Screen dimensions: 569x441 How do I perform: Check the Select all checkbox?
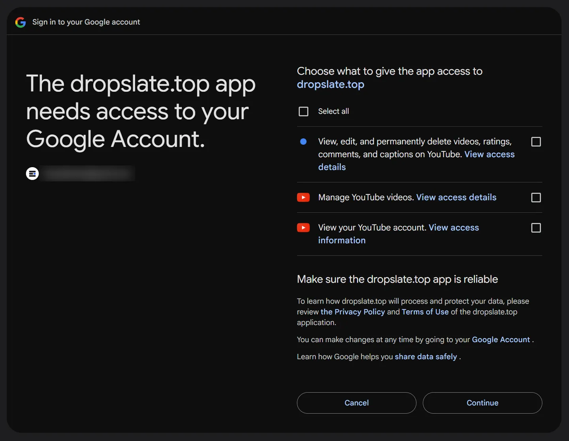(x=303, y=111)
